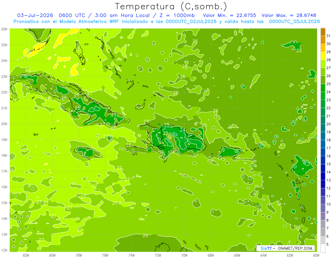
Task: Click the "74W" longitude axis label
Action: coord(132,255)
